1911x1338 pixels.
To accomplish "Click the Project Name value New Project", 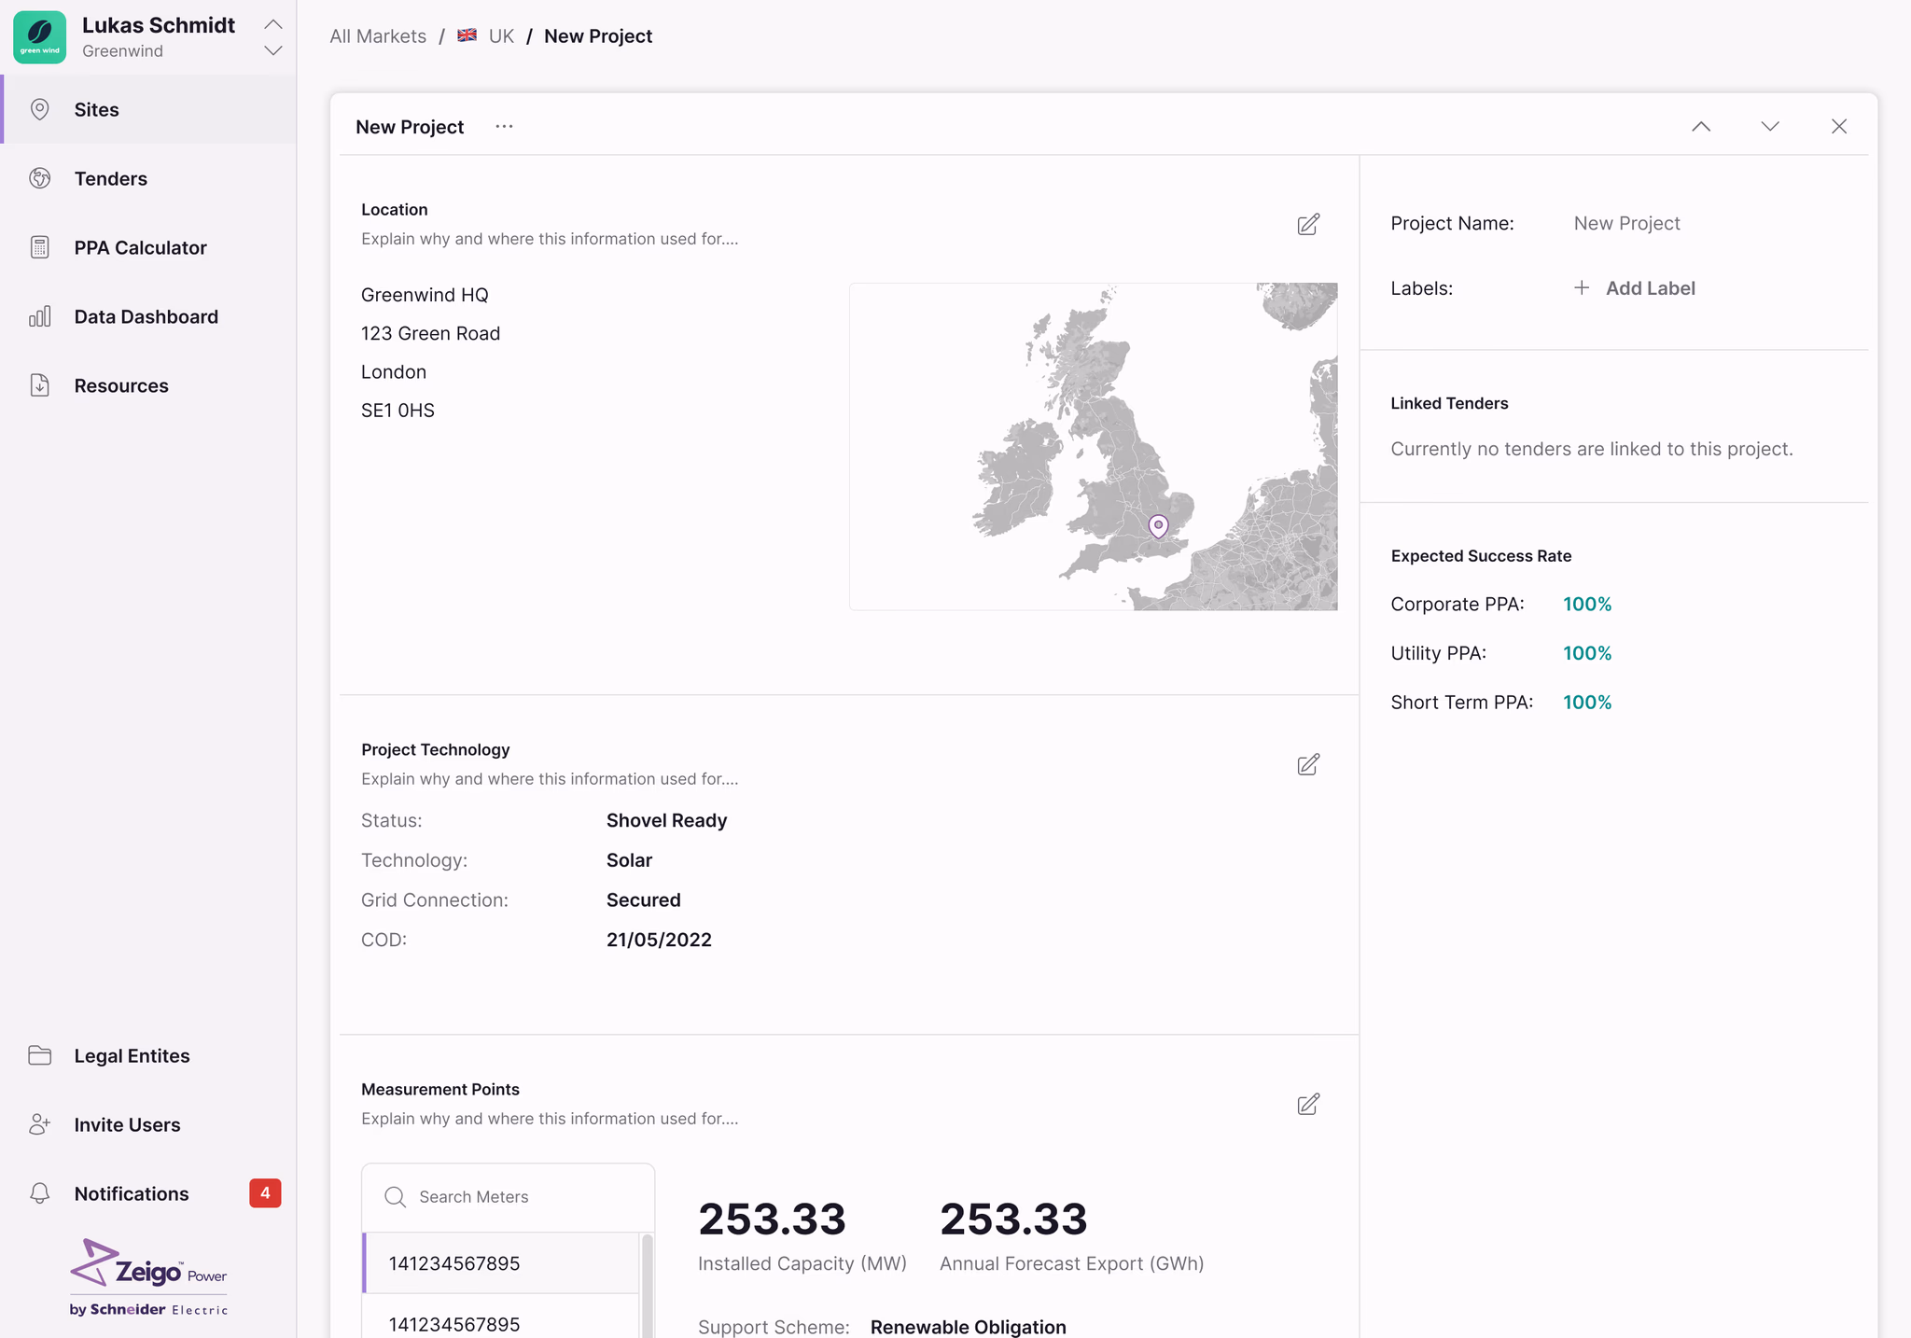I will coord(1626,223).
